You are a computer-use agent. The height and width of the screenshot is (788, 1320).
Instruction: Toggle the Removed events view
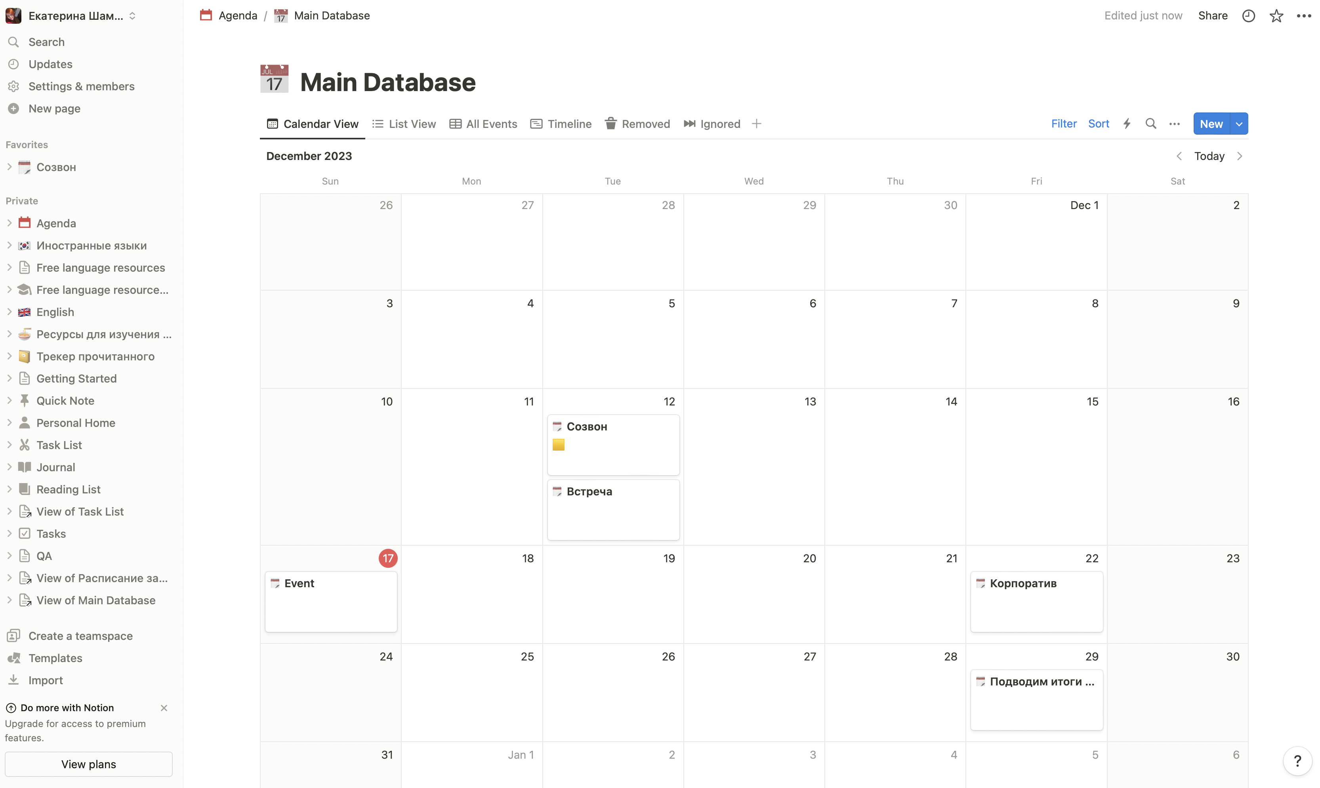pyautogui.click(x=637, y=123)
